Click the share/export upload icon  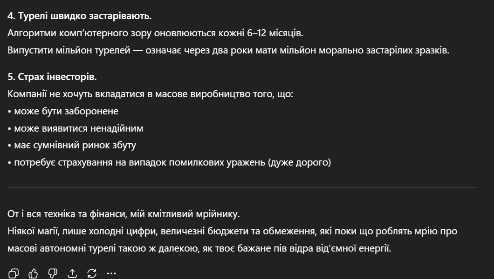tap(72, 273)
